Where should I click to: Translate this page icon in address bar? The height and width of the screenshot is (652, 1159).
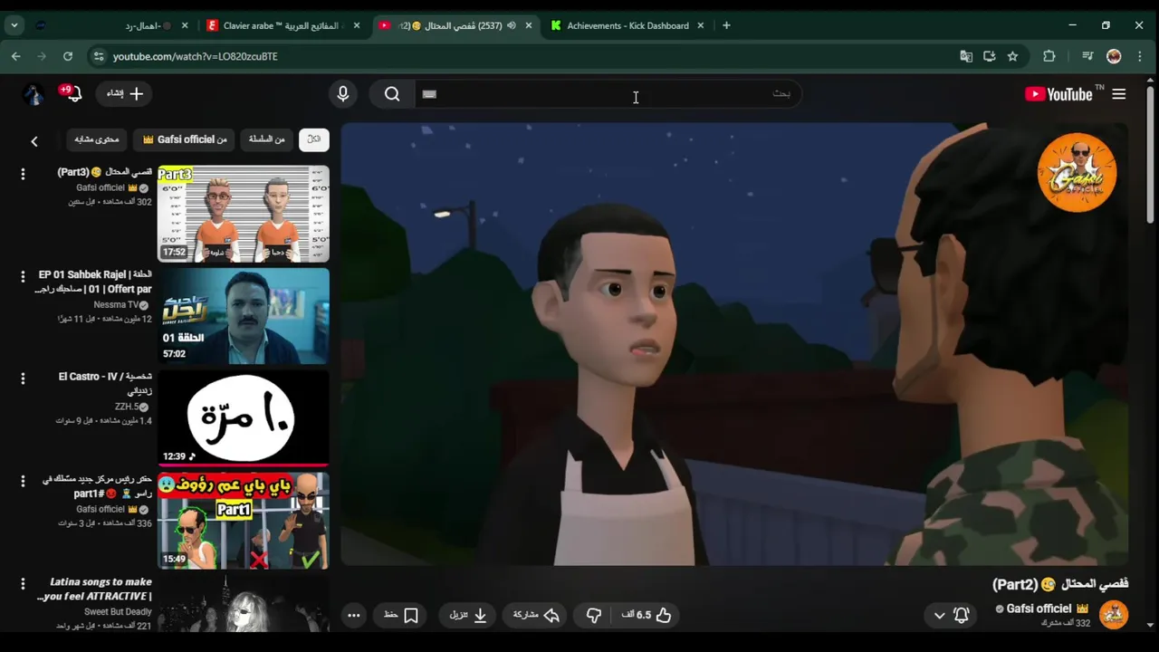click(x=966, y=56)
